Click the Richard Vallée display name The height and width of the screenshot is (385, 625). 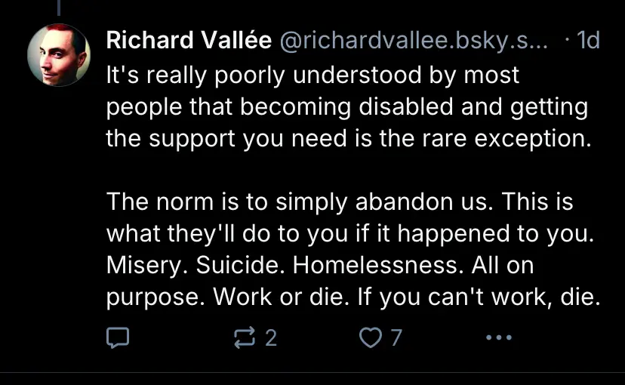(189, 40)
